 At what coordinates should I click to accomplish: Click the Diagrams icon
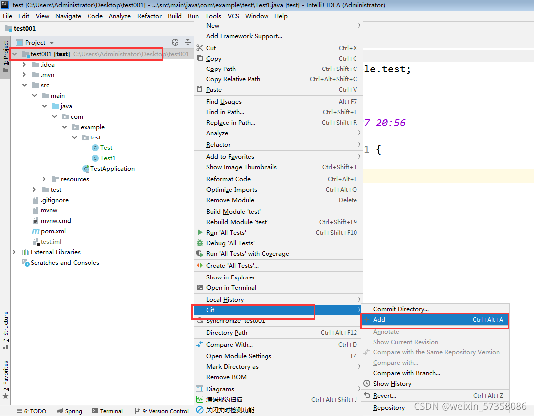point(200,389)
